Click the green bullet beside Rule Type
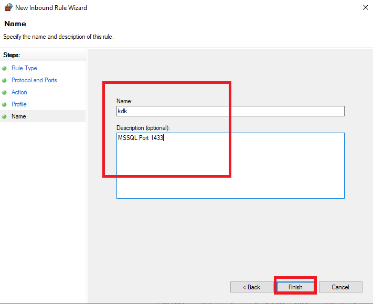Viewport: 373px width, 304px height. point(4,69)
